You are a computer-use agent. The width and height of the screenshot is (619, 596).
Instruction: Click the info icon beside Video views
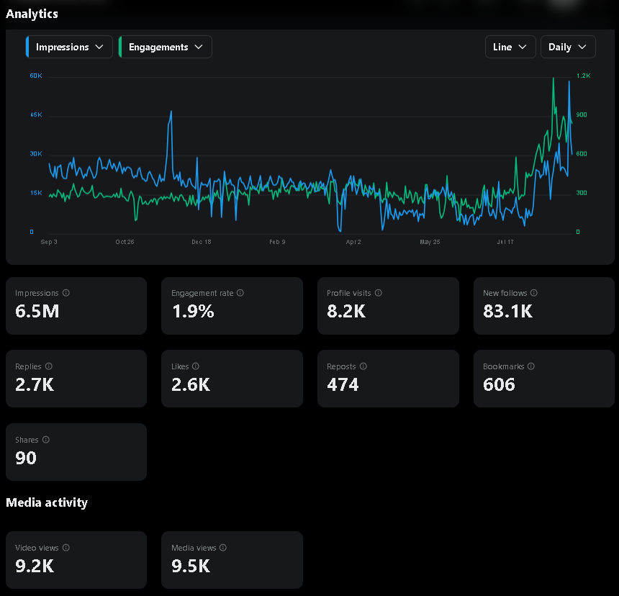click(65, 548)
